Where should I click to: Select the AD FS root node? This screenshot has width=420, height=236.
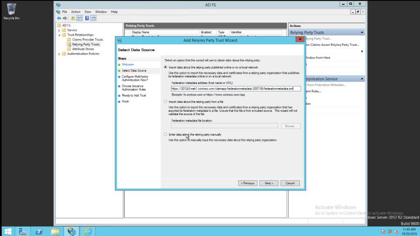[x=66, y=25]
